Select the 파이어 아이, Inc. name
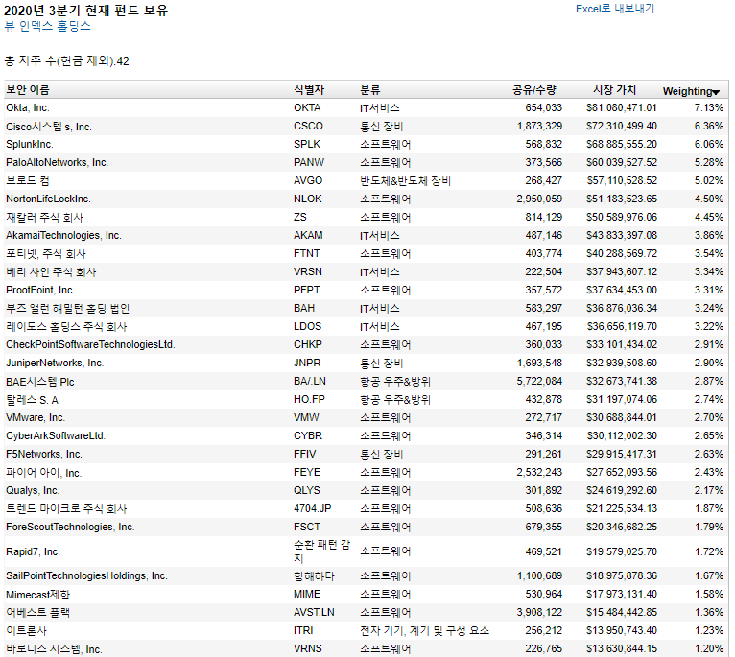Screen dimensions: 735x657 tap(43, 472)
